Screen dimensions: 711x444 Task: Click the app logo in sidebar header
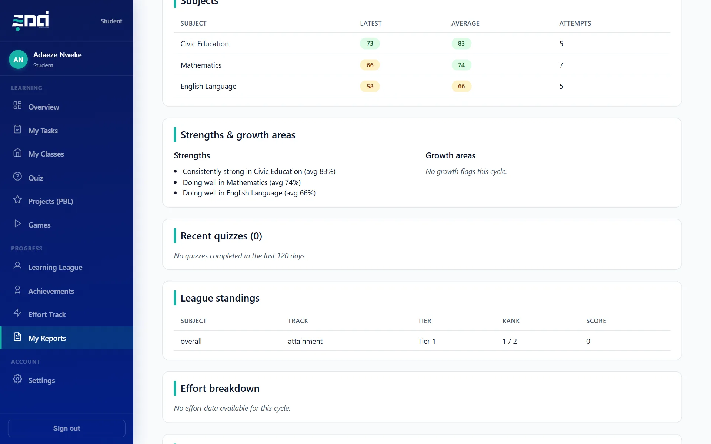point(30,21)
